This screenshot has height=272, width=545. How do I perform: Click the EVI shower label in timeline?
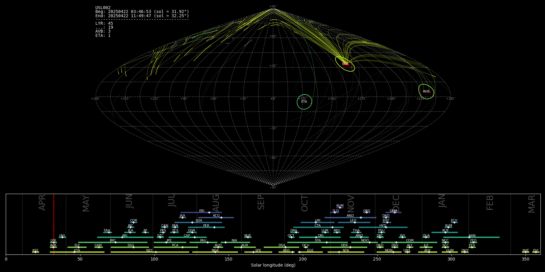pos(536,250)
